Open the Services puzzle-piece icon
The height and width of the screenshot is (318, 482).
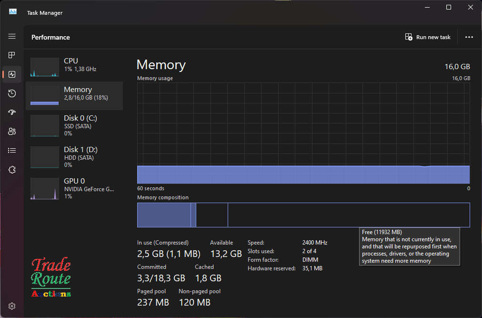tap(12, 170)
